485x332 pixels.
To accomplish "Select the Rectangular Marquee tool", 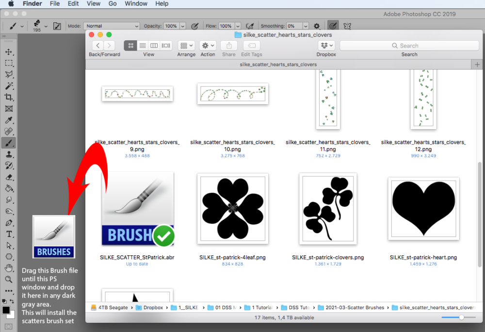I will coord(9,63).
